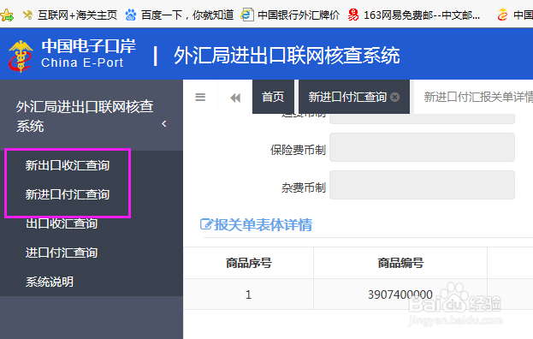The image size is (533, 339).
Task: Click the 商品编号 value 3907400000
Action: (400, 294)
